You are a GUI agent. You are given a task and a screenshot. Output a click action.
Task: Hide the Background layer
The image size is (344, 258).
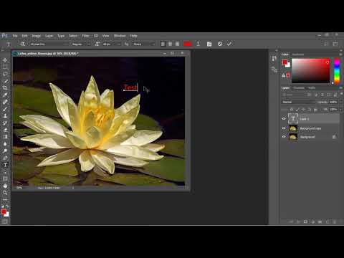[x=284, y=137]
